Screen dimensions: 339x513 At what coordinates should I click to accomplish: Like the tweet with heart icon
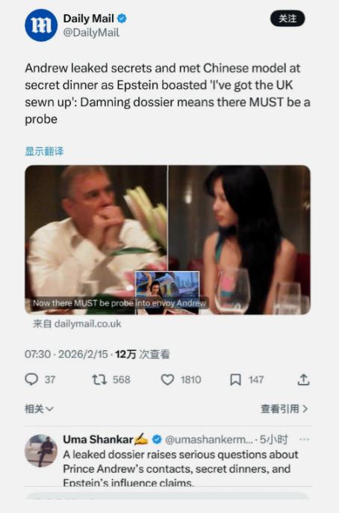point(167,379)
